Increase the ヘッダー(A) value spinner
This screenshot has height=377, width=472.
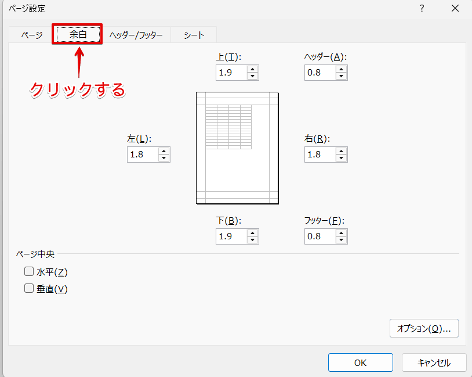[x=342, y=69]
